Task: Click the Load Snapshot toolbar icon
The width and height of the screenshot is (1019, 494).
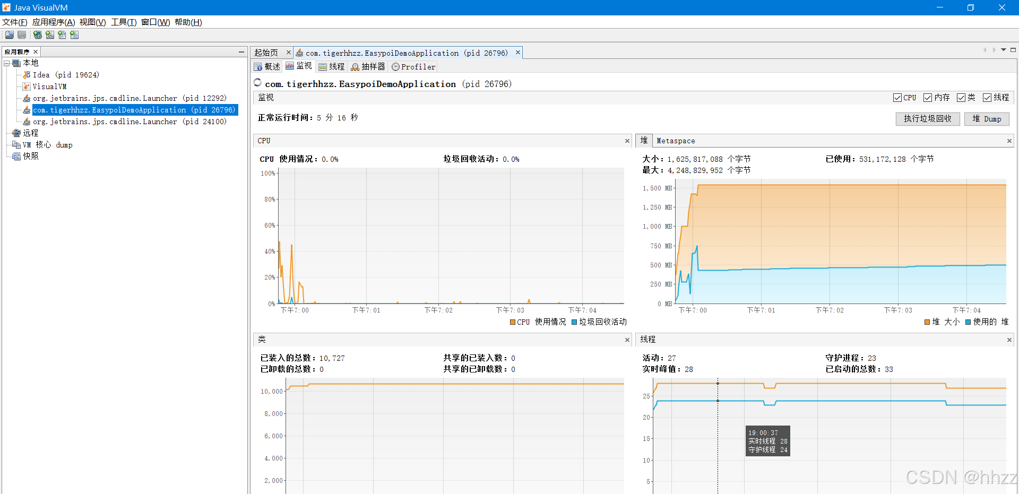Action: click(10, 35)
